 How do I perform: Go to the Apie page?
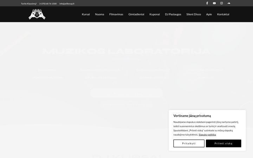[209, 14]
